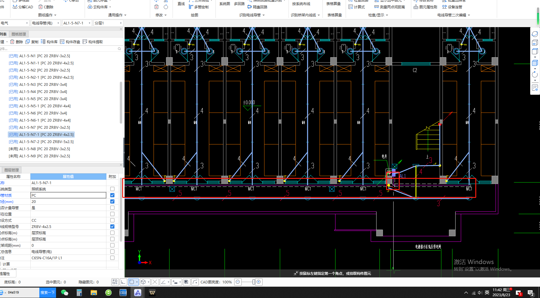Increase CAD brightness with plus button
Viewport: 540px width, 298px height.
[259, 282]
